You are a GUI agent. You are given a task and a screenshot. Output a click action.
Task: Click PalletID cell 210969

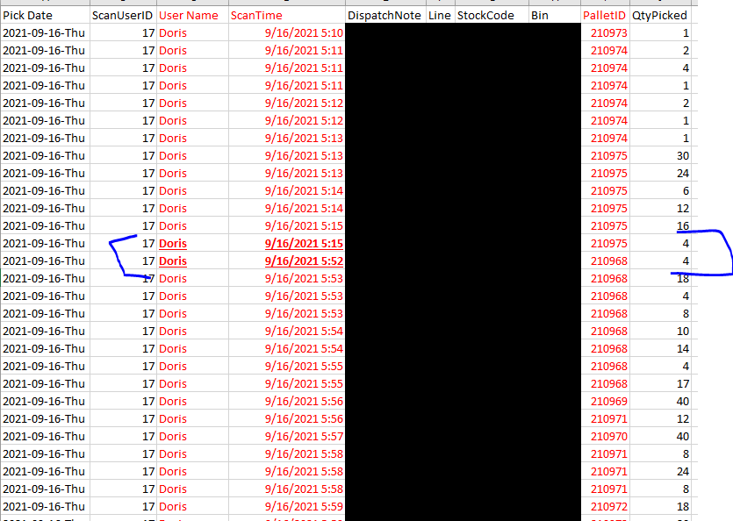coord(606,402)
